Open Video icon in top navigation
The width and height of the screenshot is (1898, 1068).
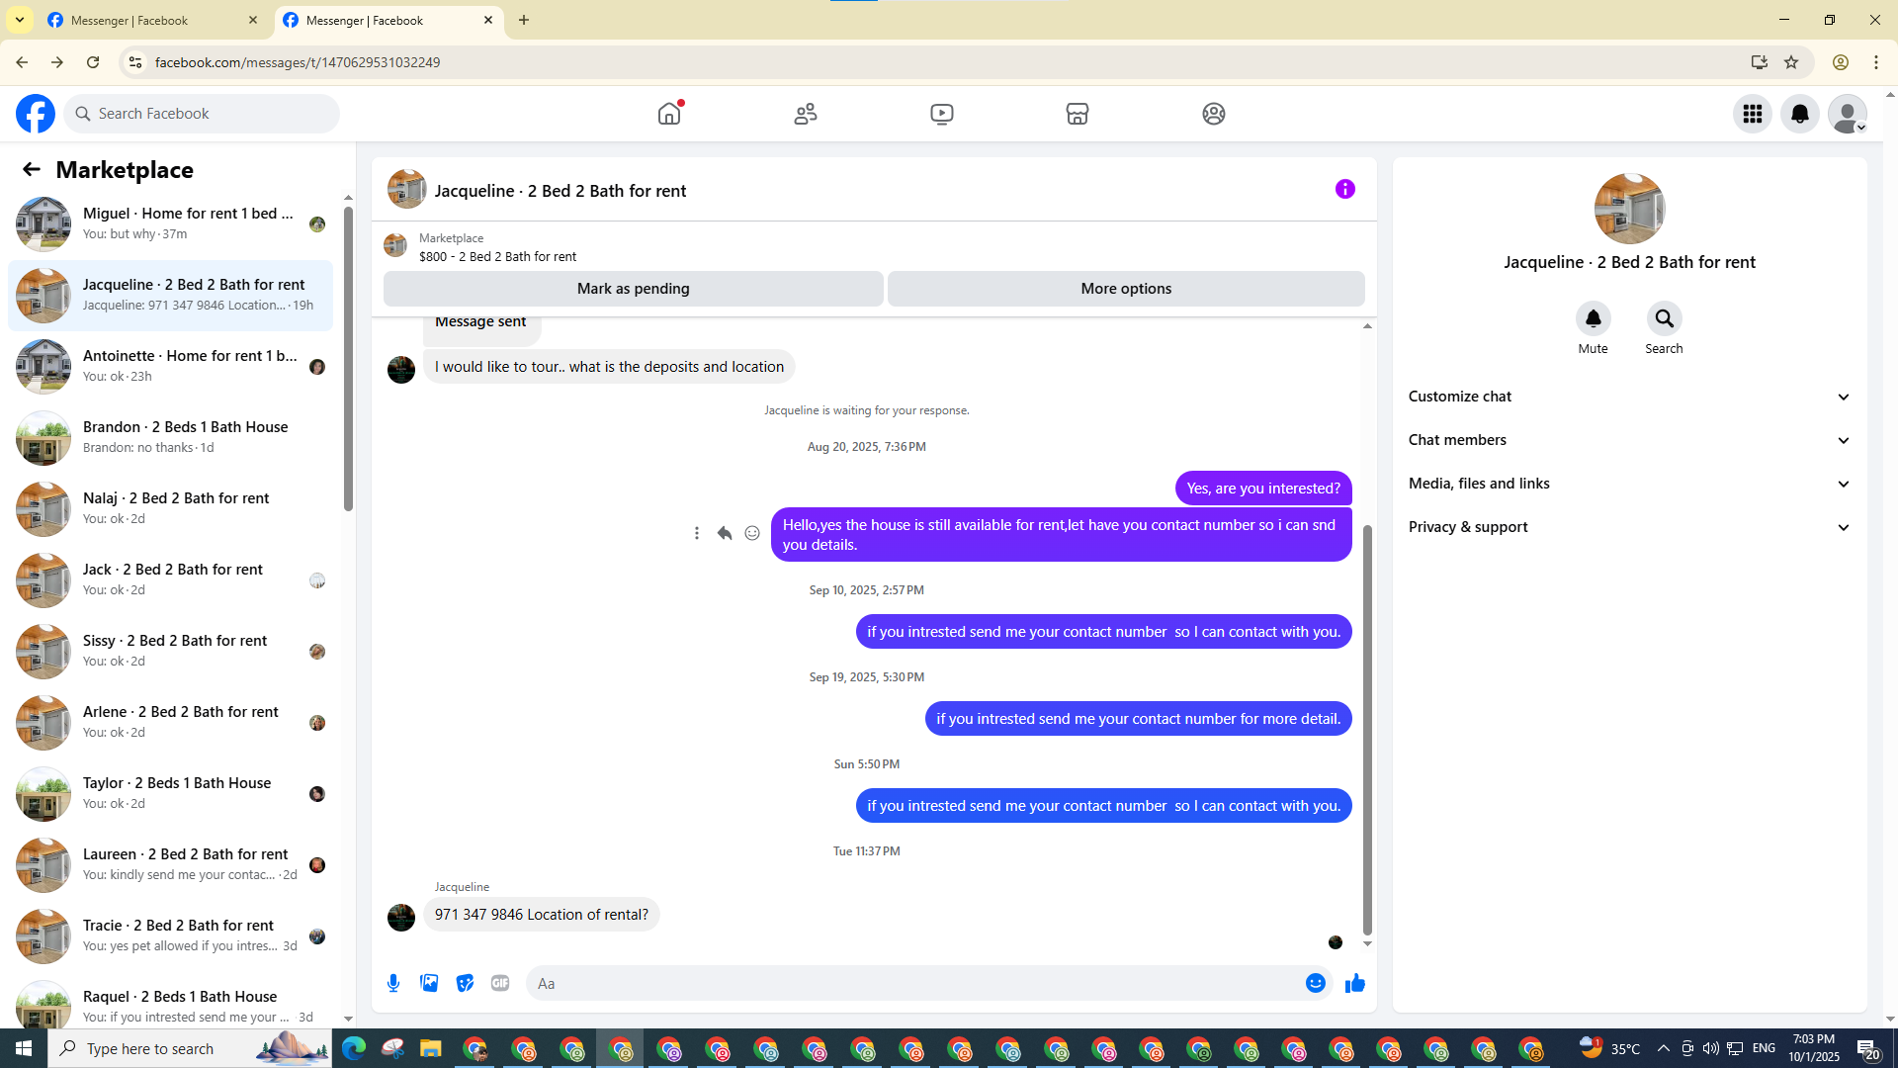point(942,114)
